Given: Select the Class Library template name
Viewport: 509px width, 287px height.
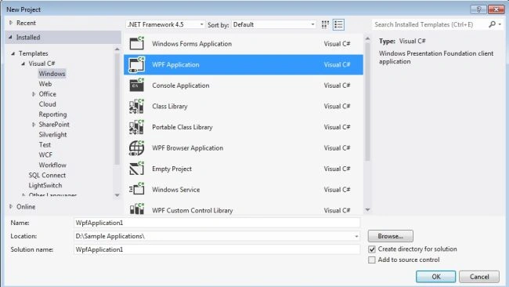Looking at the screenshot, I should click(170, 107).
